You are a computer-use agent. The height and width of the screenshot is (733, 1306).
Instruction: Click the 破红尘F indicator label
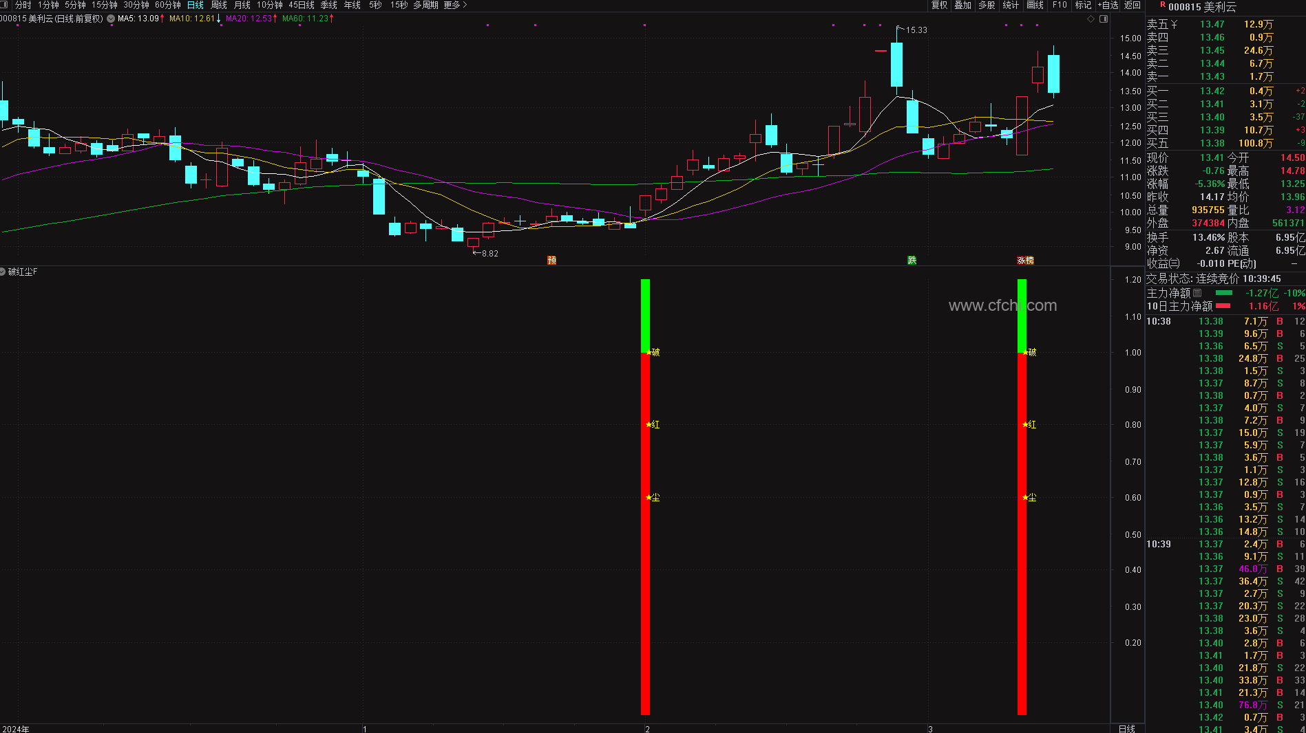click(23, 272)
